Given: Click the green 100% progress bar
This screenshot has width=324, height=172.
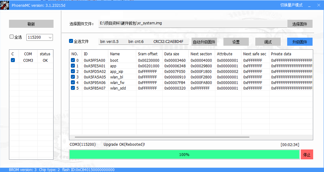Looking at the screenshot, I should pyautogui.click(x=184, y=154).
